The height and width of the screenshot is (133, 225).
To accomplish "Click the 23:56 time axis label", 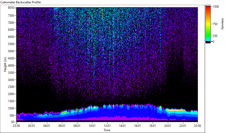I will [x=197, y=126].
